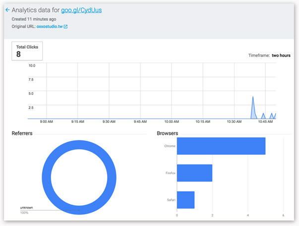The image size is (299, 226).
Task: Select the Safari bar in Browsers chart
Action: click(x=185, y=200)
